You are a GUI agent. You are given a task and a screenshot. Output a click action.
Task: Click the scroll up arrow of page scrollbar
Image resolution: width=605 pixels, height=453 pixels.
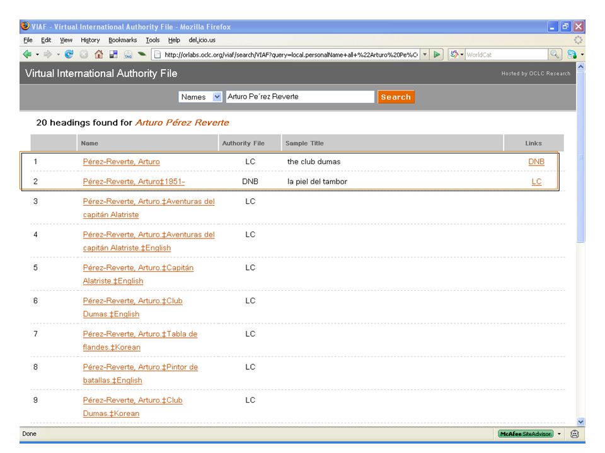(580, 67)
